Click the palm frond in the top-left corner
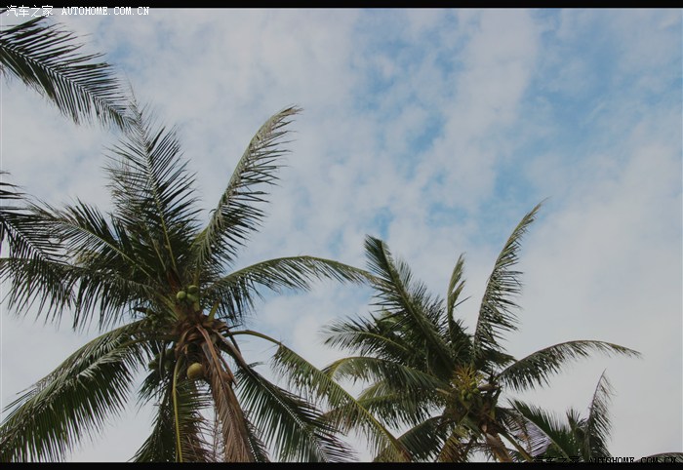 (59, 68)
